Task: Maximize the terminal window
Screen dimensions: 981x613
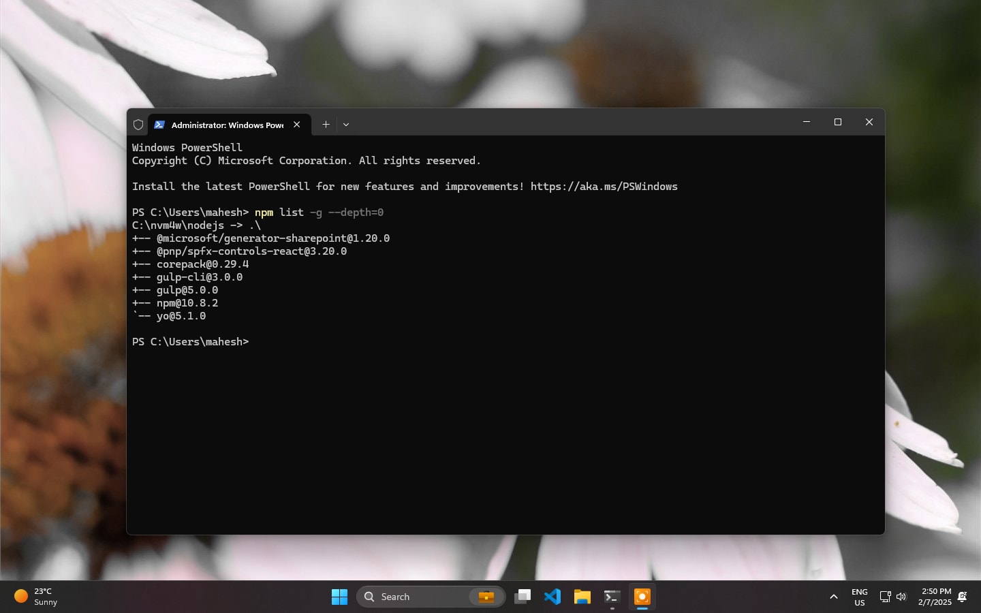Action: (x=838, y=122)
